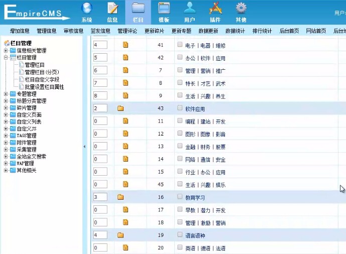Screen dimensions: 346x254
Task: Open the 语言语种 column link
Action: click(x=195, y=236)
